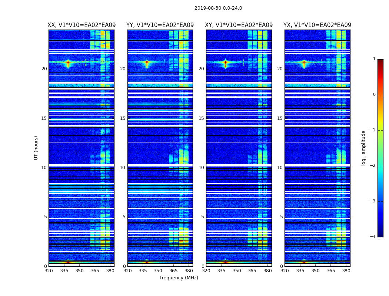
Task: Select the red peak near 20 hours in YX panel
Action: click(304, 63)
